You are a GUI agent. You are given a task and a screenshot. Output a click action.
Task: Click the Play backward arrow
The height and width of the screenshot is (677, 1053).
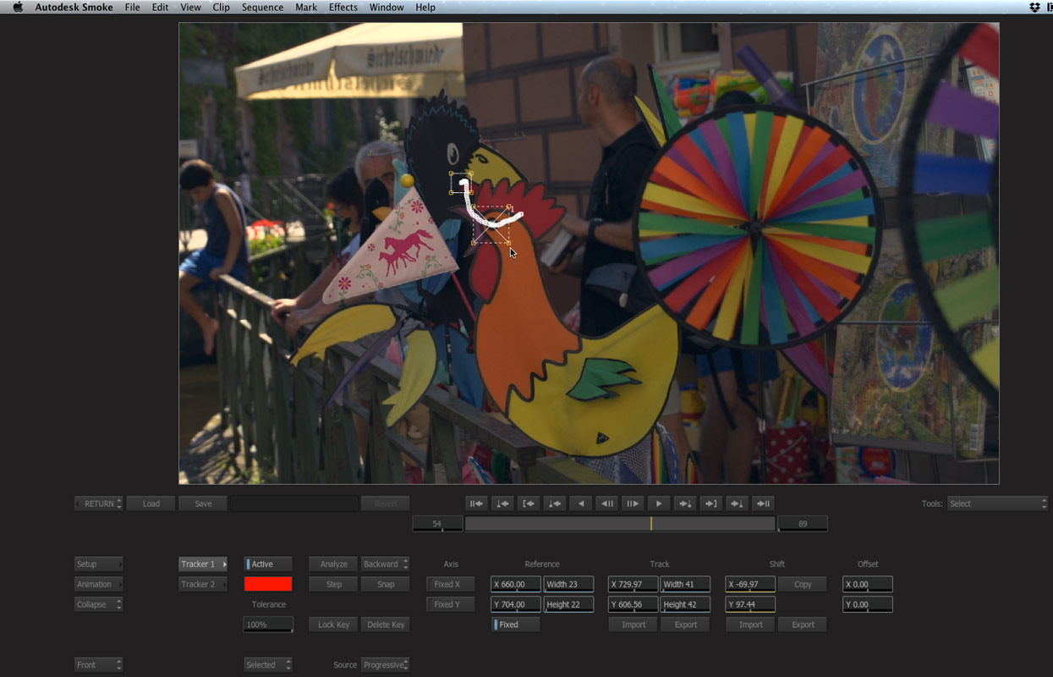pyautogui.click(x=580, y=504)
